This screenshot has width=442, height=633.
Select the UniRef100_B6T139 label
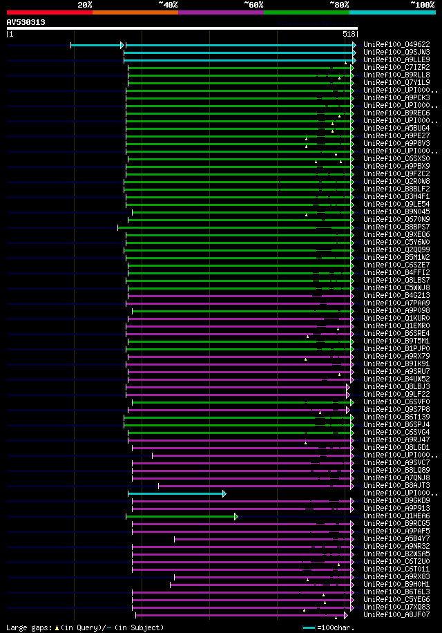(x=396, y=417)
